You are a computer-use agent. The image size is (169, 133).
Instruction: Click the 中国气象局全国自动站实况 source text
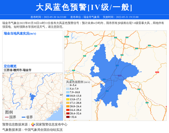[43, 130]
